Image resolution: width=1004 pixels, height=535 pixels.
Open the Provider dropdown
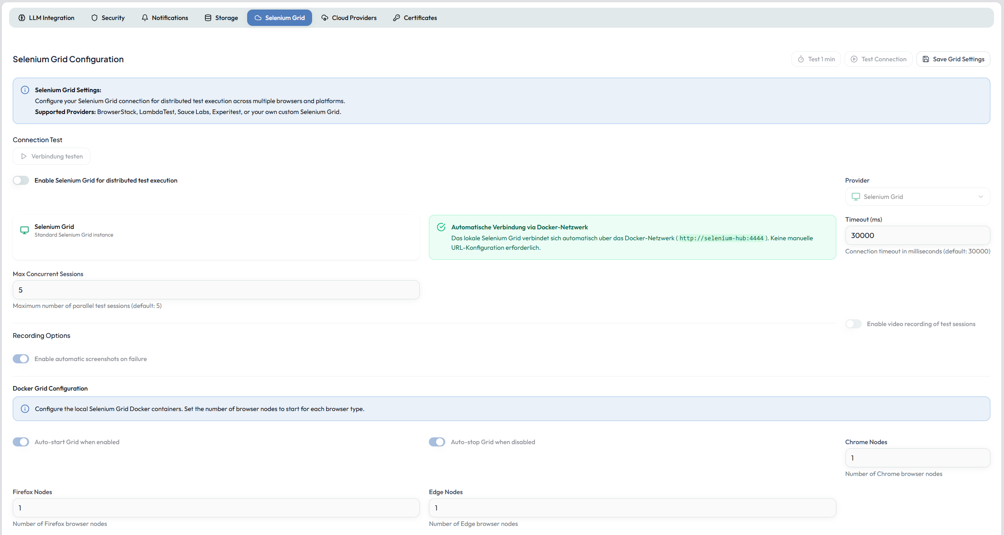coord(917,197)
